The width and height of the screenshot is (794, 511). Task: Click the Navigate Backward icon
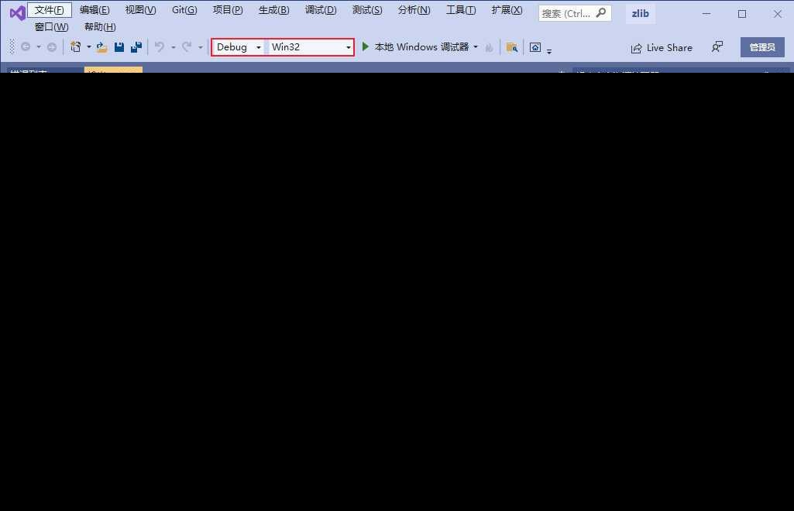coord(24,46)
